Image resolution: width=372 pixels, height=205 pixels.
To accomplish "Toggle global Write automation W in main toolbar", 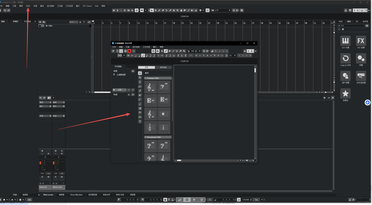I will (129, 10).
